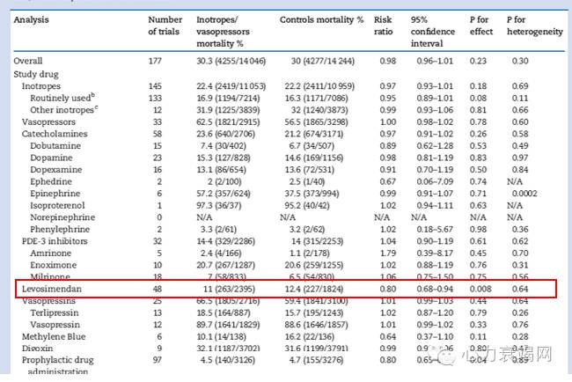Image resolution: width=572 pixels, height=382 pixels.
Task: Click the 'Study drug' section label
Action: pos(34,73)
